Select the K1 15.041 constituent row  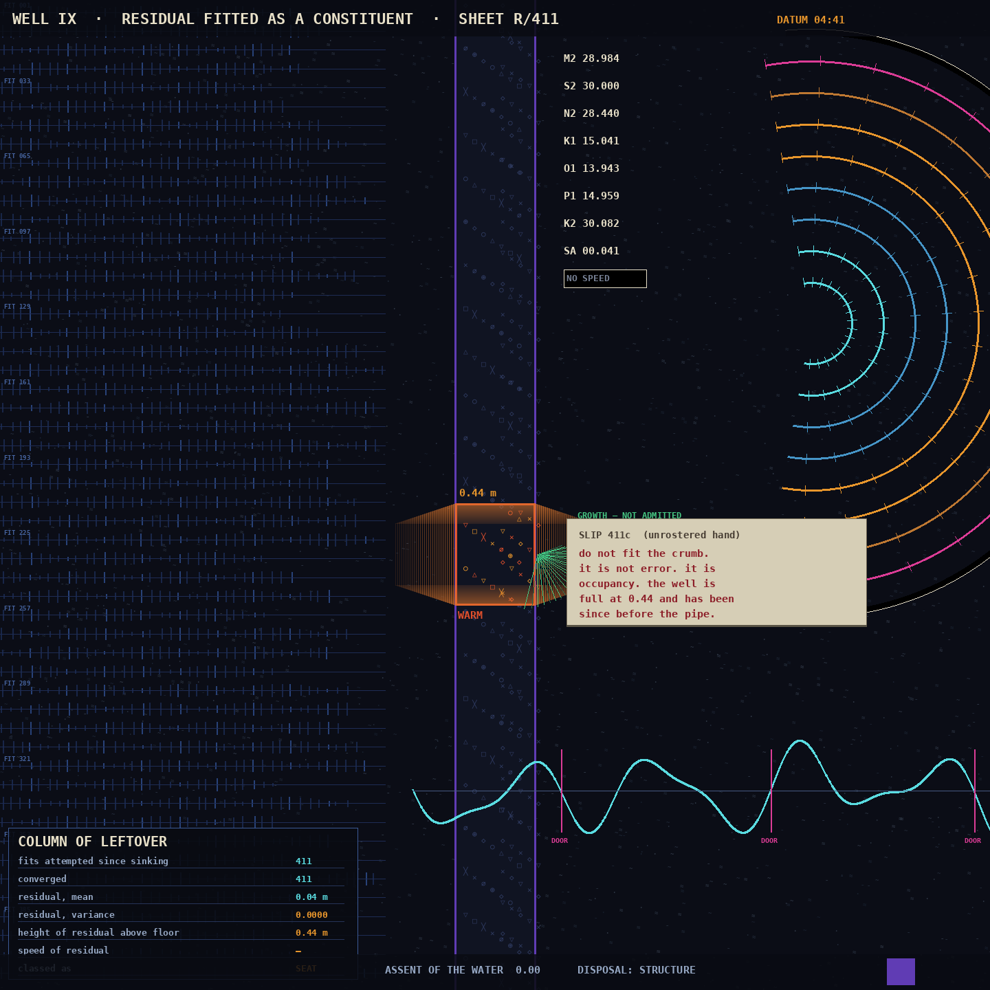[x=591, y=141]
